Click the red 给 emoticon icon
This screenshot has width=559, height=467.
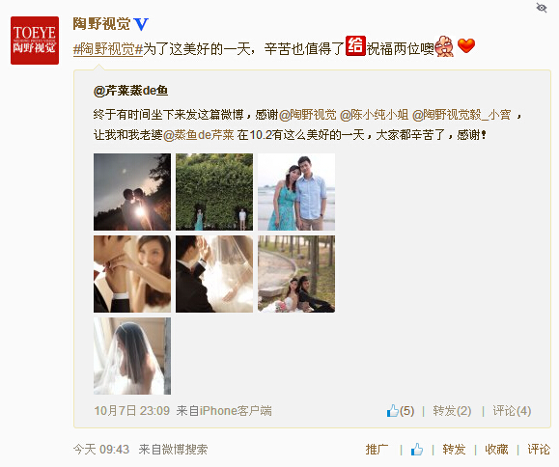(x=355, y=46)
